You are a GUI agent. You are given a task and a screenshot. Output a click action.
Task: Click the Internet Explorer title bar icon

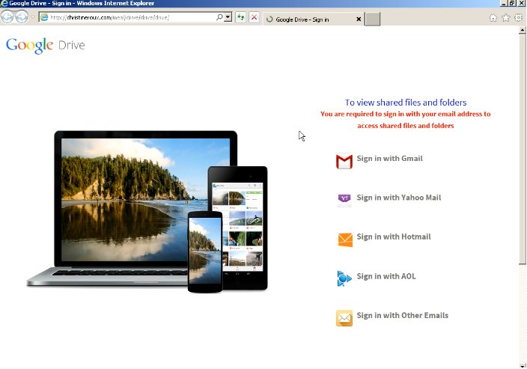[4, 3]
